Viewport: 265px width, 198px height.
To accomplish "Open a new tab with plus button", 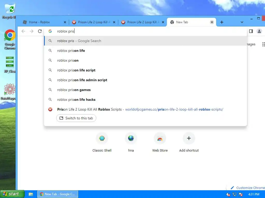I will click(x=222, y=22).
